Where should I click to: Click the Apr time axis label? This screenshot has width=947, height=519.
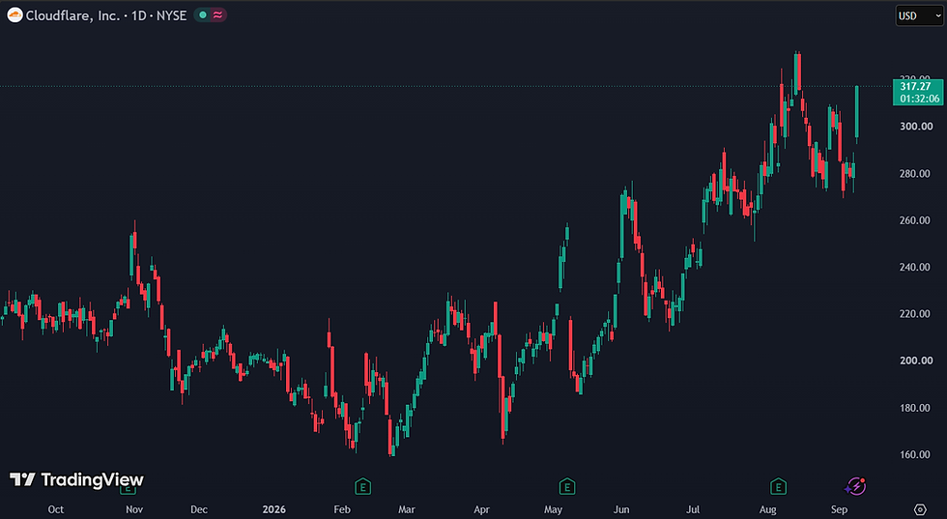coord(481,509)
